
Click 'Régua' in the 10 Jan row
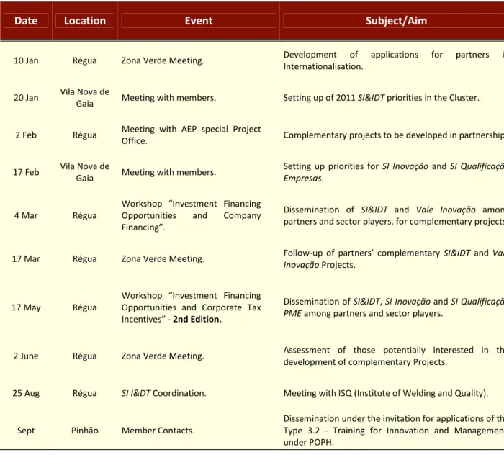[x=85, y=60]
